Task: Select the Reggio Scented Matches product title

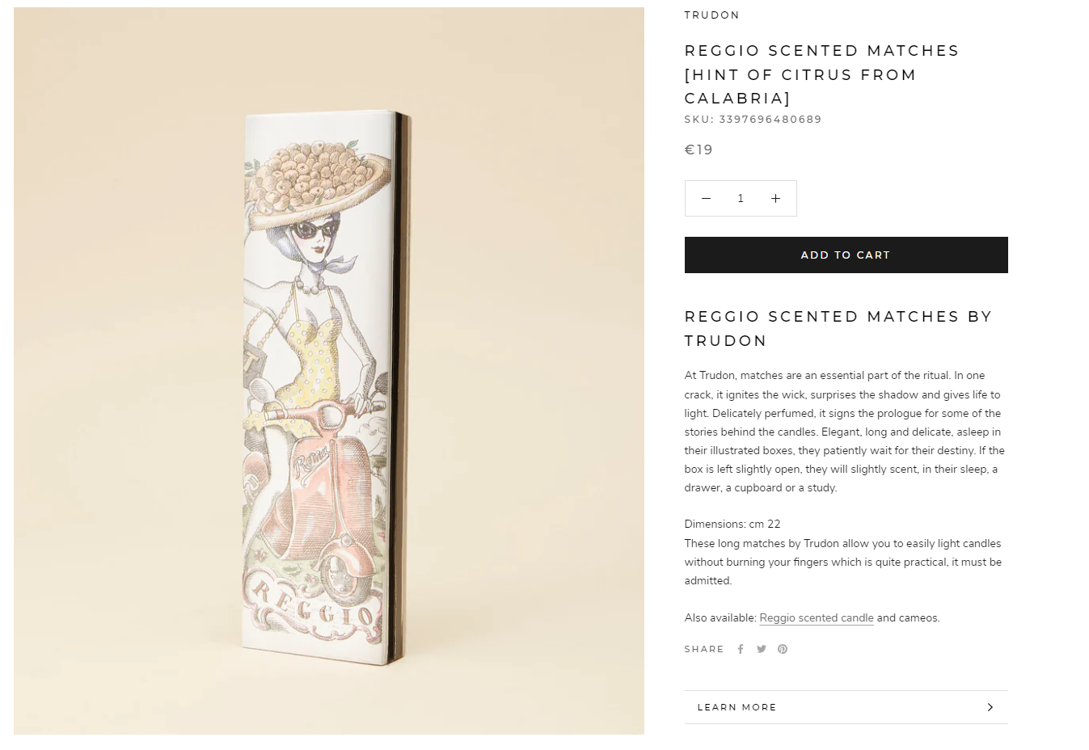Action: coord(821,74)
